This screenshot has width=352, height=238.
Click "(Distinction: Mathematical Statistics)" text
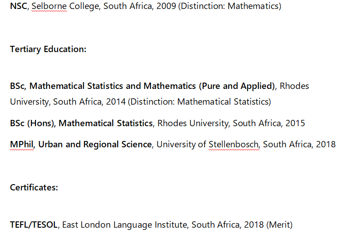click(x=200, y=102)
